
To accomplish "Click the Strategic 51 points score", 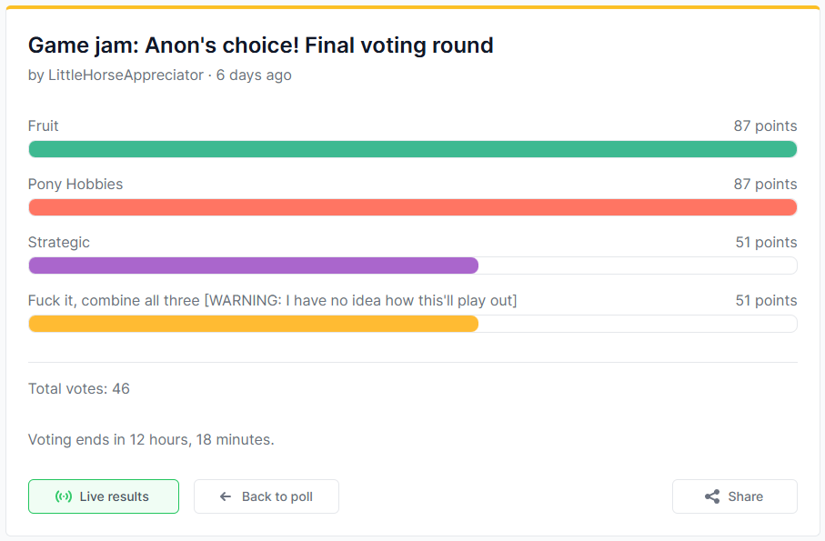I will coord(766,242).
